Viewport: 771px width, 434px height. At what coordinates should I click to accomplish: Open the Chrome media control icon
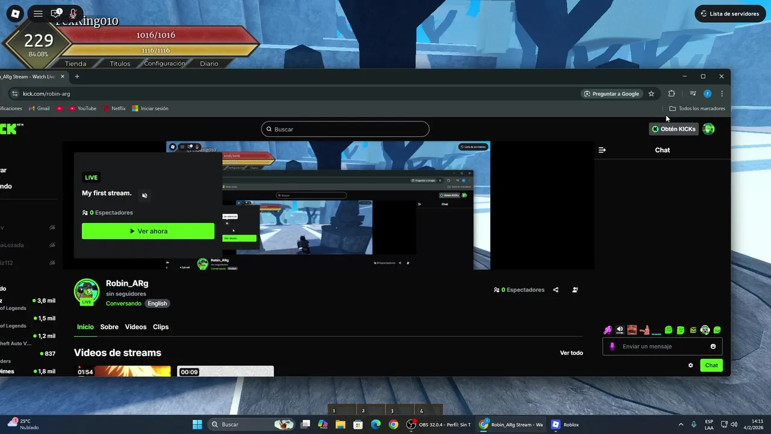693,93
